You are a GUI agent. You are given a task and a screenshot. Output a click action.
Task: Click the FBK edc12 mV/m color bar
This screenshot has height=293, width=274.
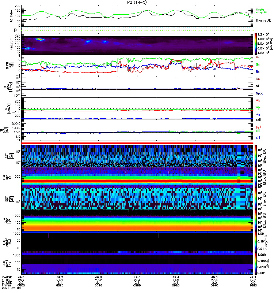[256, 242]
